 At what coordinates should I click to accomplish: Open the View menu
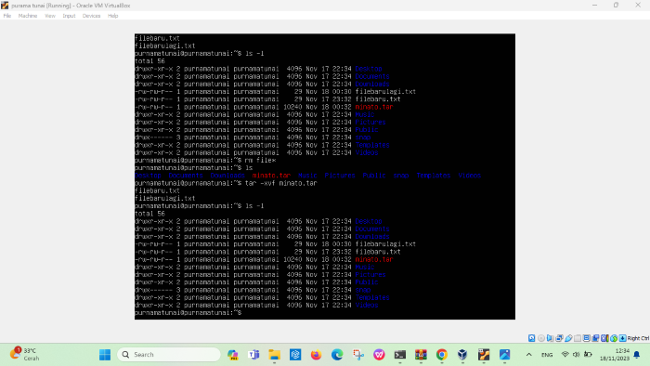tap(50, 16)
